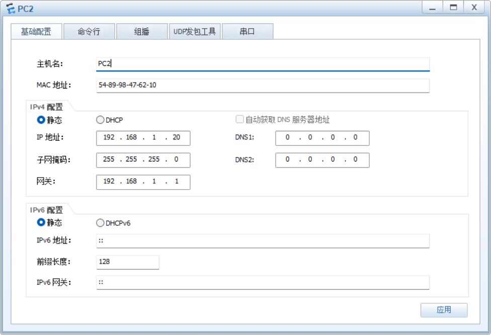Open the 串口 tab
The width and height of the screenshot is (491, 335).
click(x=248, y=31)
